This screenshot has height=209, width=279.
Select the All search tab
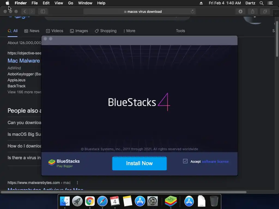[13, 31]
